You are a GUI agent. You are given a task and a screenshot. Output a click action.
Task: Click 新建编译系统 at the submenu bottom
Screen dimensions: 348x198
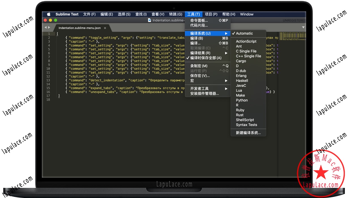248,133
